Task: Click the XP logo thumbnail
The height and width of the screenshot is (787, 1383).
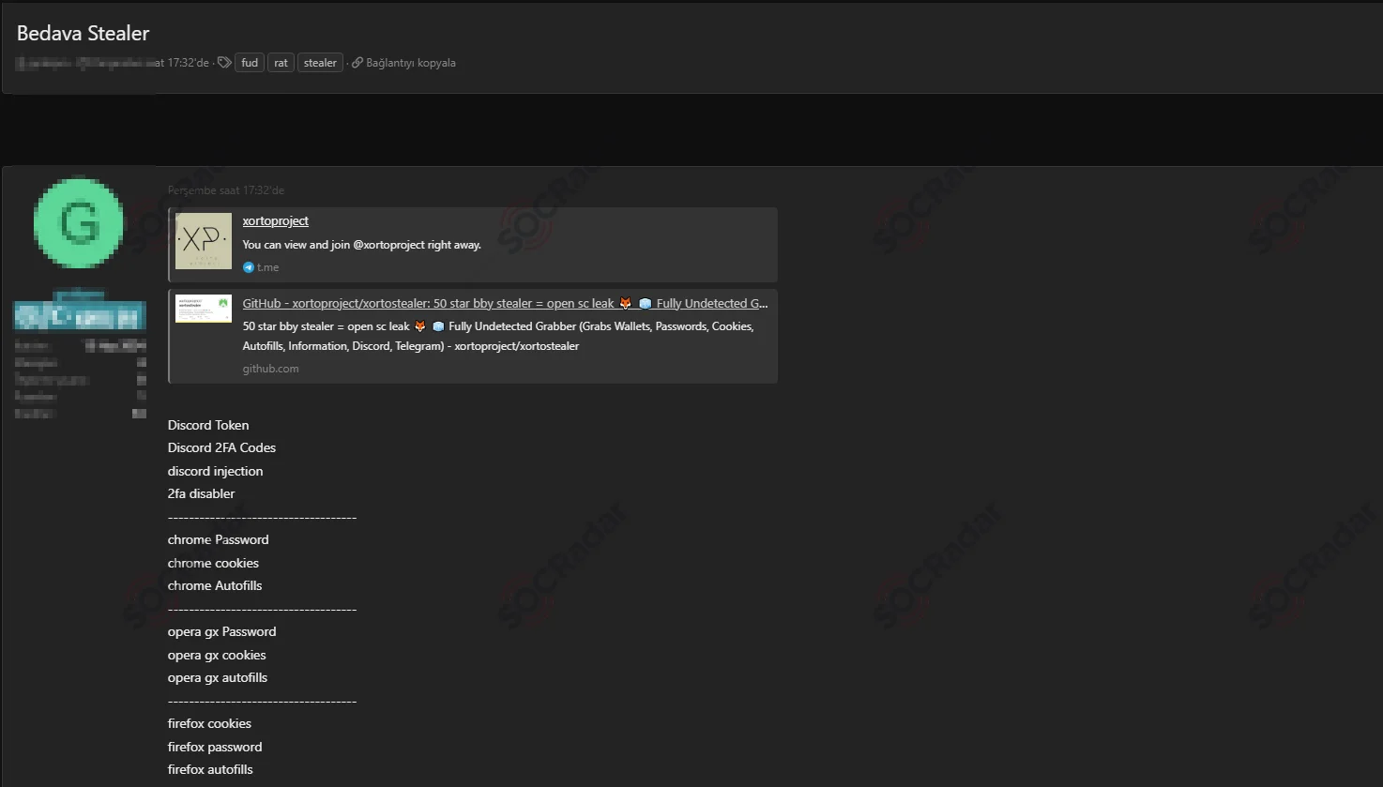Action: 204,241
